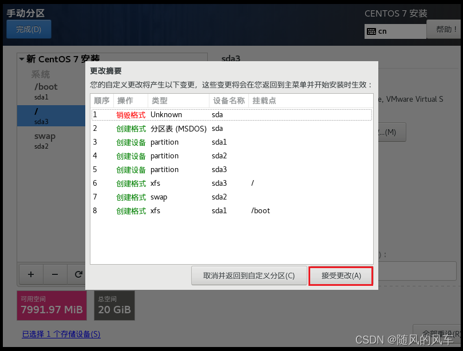
Task: Select row 7 创建格式 swap sda2
Action: coord(231,197)
